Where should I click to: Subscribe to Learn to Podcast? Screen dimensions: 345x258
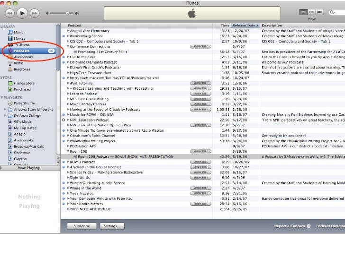click(200, 94)
